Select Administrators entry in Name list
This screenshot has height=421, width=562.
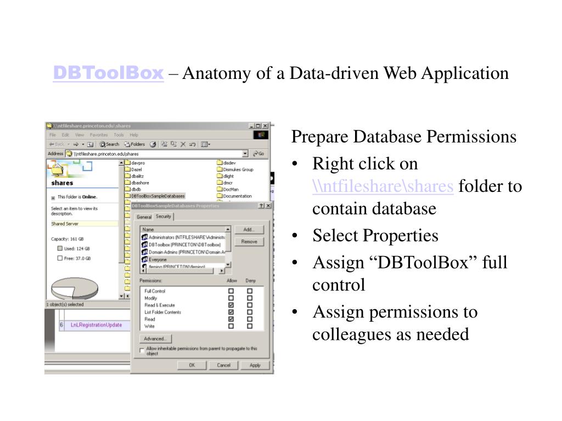pyautogui.click(x=183, y=237)
